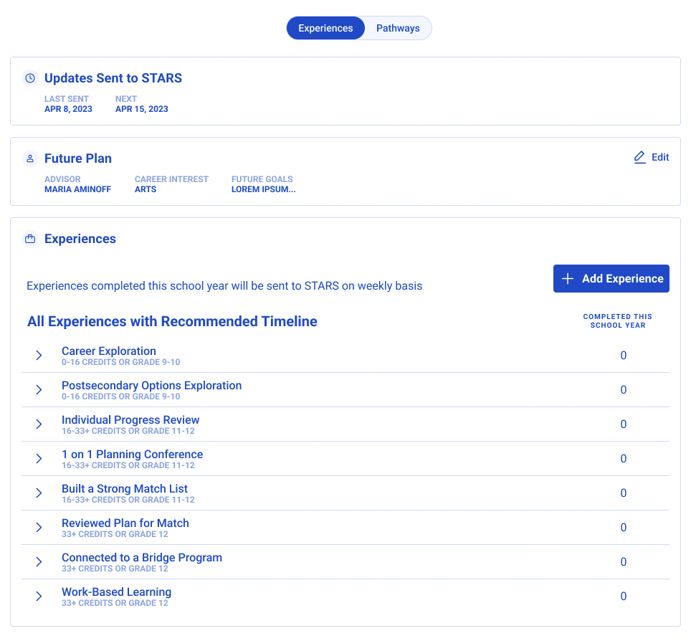Click the briefcase icon beside Experiences heading
This screenshot has width=691, height=641.
click(30, 239)
